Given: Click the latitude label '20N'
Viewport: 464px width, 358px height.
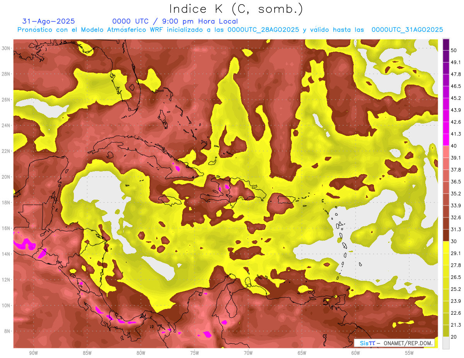Looking at the screenshot, I should coord(6,177).
